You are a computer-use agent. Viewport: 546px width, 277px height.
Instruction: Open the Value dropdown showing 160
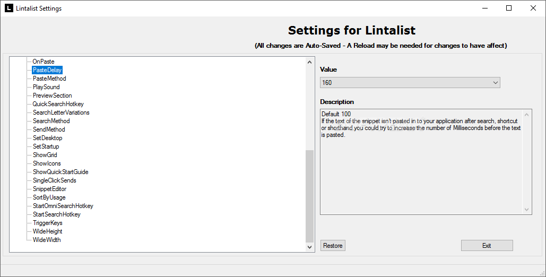[410, 83]
